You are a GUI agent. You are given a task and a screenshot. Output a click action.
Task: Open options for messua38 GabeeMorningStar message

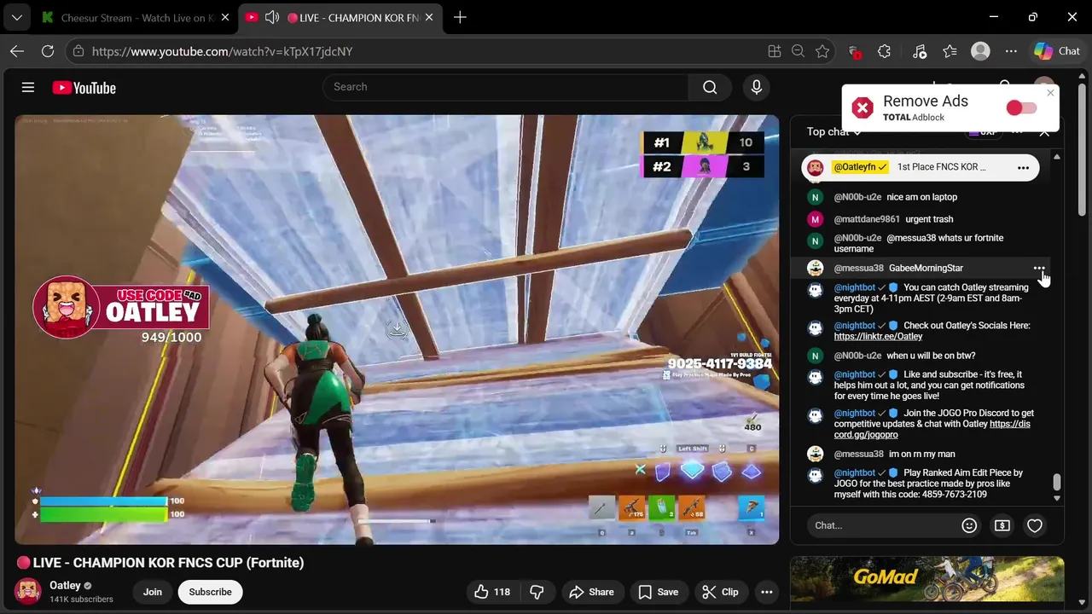pos(1039,268)
